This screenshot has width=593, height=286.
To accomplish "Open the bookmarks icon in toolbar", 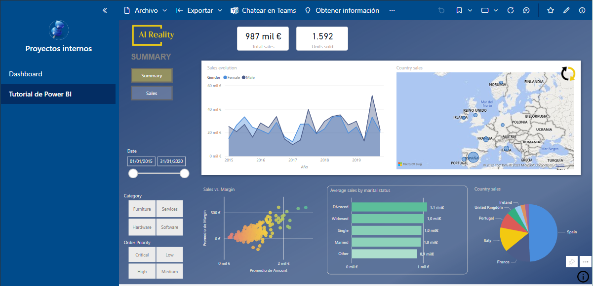I will [x=459, y=10].
